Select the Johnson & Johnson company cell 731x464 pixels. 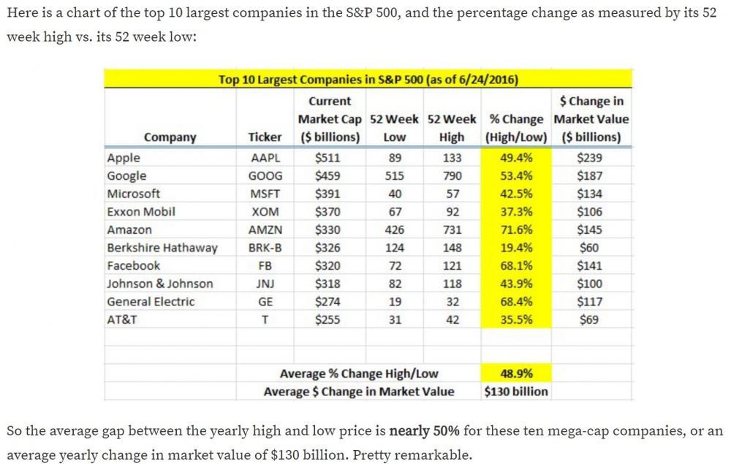pos(160,284)
